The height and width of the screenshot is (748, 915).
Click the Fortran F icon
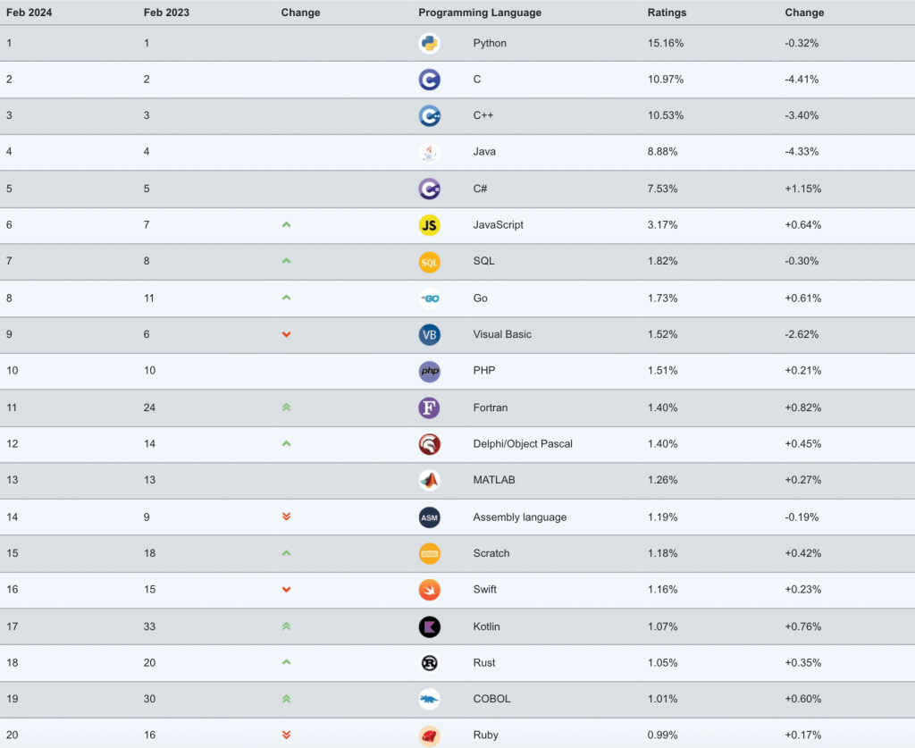pos(429,408)
